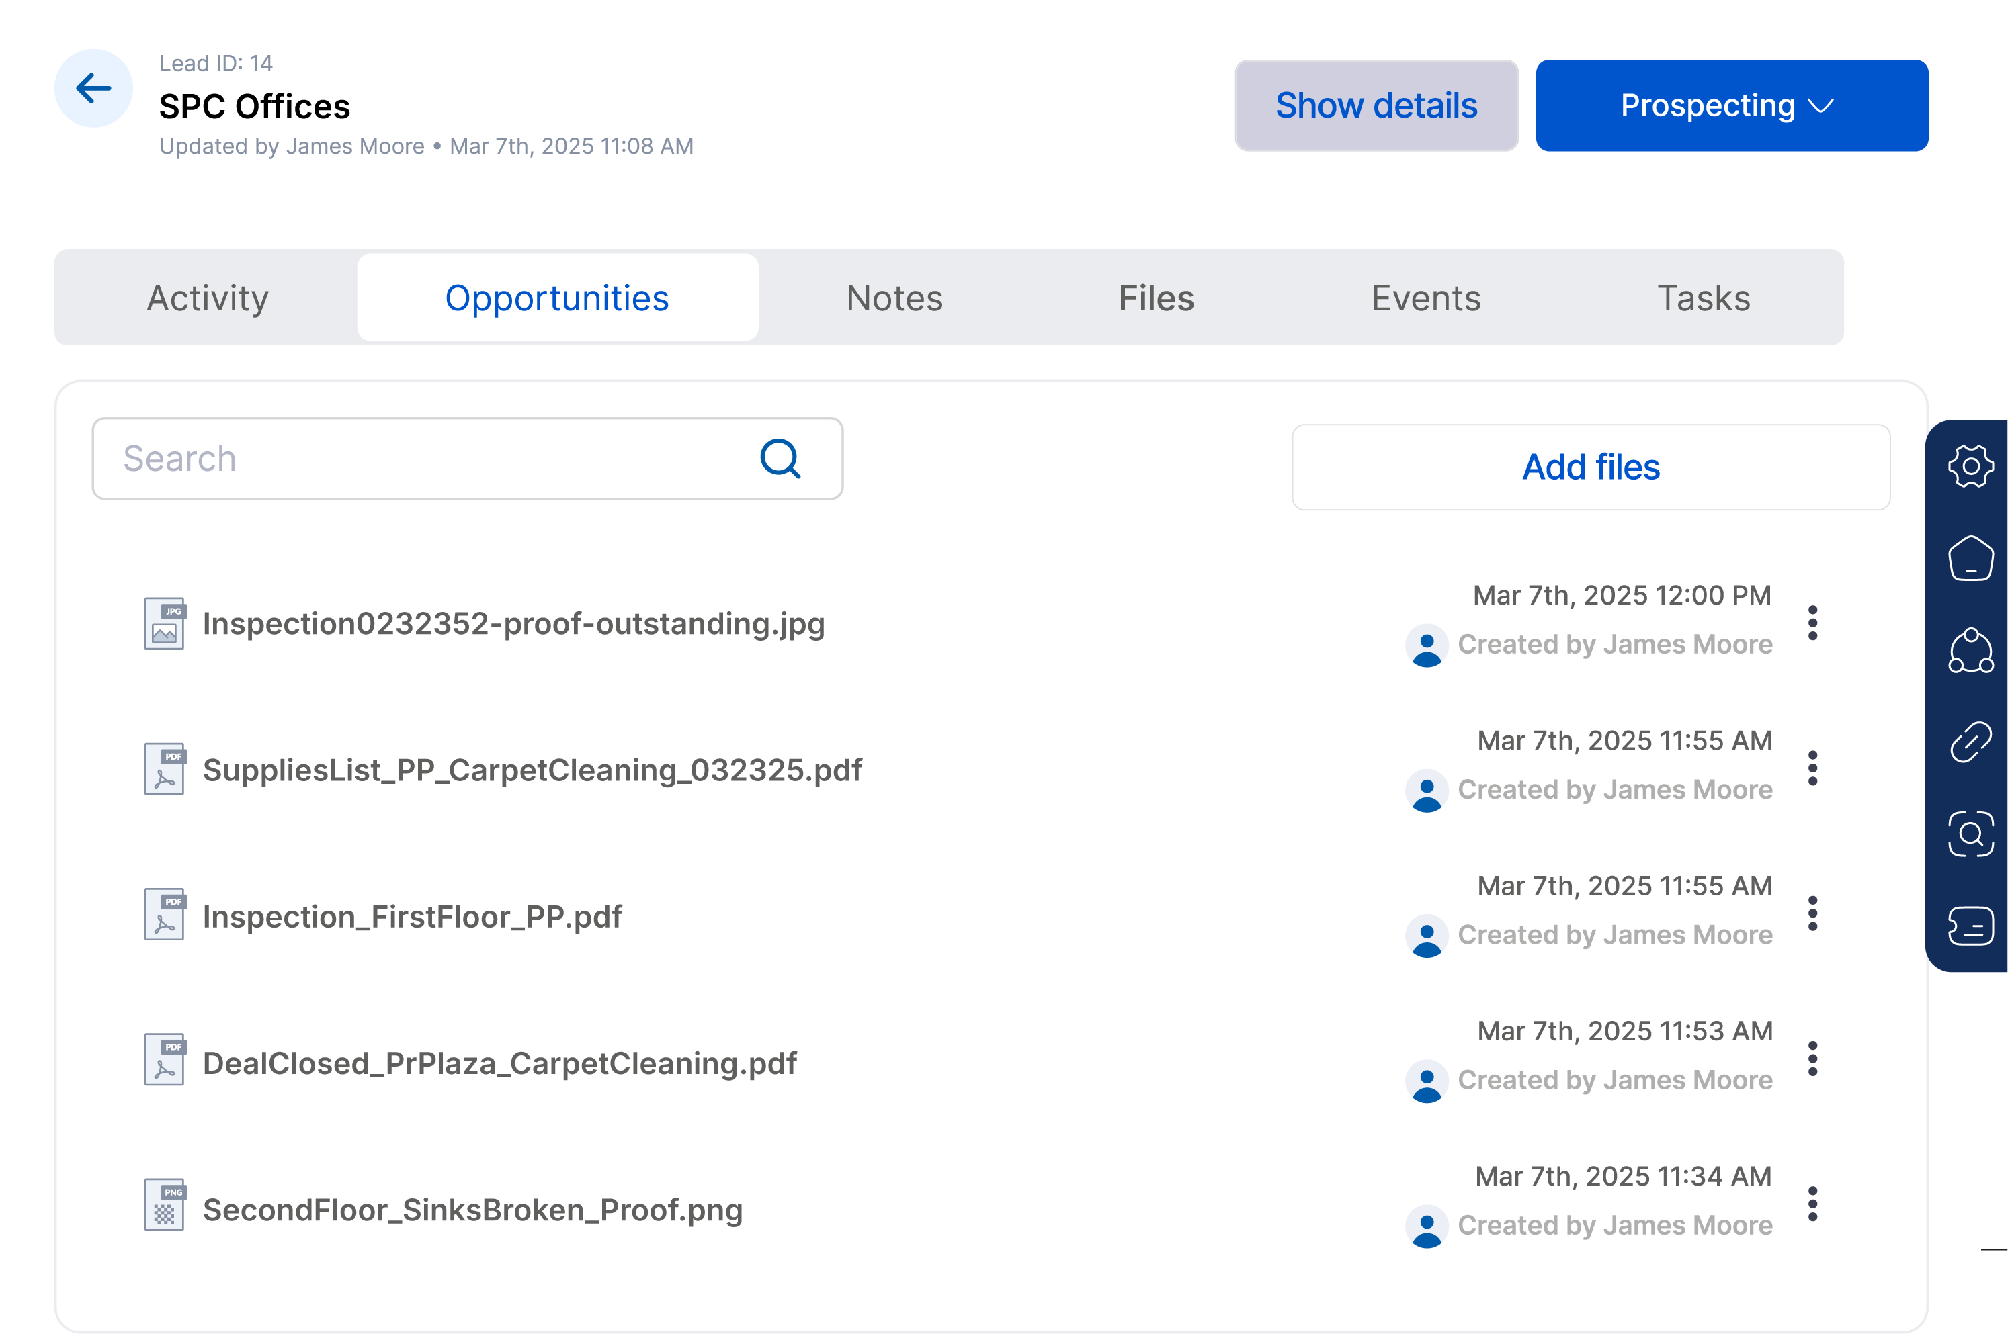Viewport: 2010px width, 1340px height.
Task: Click Created by James Moore under 12:00 PM
Action: [x=1615, y=644]
